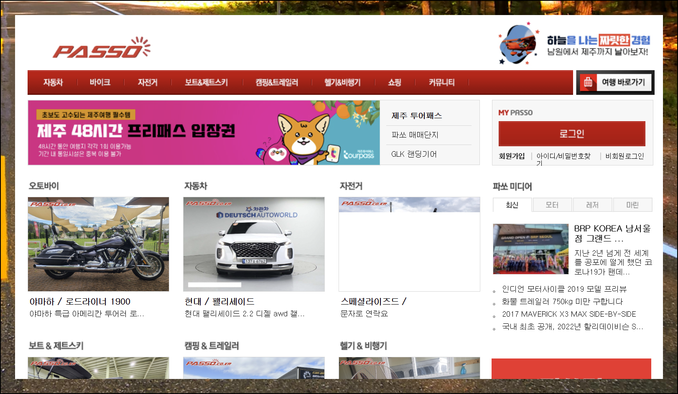
Task: Click 야마하 특급 아메리칸 투어러 description
Action: pos(87,313)
